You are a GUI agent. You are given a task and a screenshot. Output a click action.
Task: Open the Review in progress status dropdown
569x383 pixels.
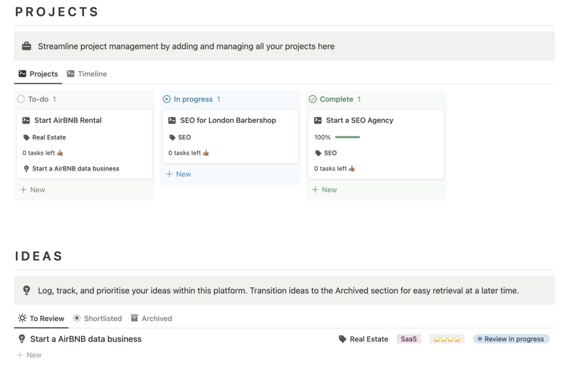pos(511,339)
